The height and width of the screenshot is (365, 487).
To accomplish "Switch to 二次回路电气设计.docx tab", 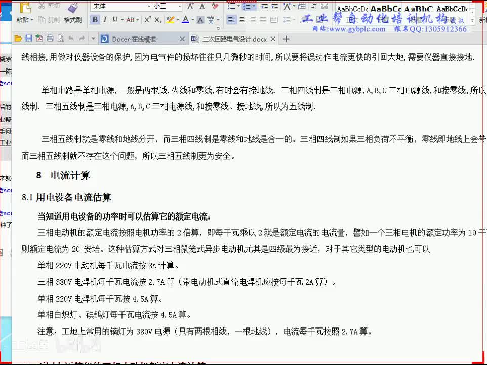I will pos(233,39).
